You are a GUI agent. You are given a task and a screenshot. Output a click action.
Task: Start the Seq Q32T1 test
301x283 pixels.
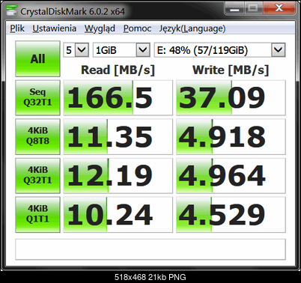[37, 97]
